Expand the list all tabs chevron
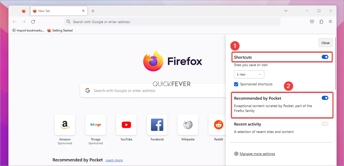Image resolution: width=344 pixels, height=166 pixels. 286,11
